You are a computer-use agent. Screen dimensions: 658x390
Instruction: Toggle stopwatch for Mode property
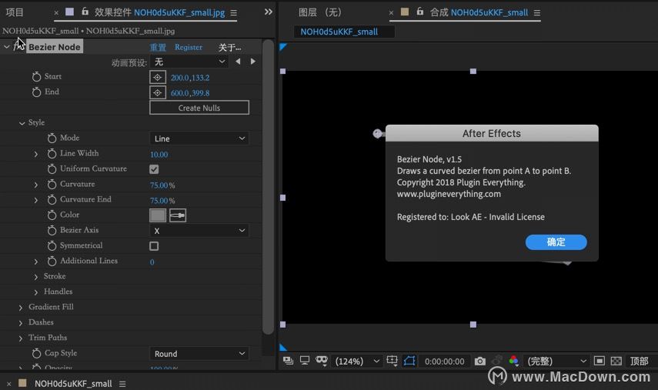click(x=52, y=138)
